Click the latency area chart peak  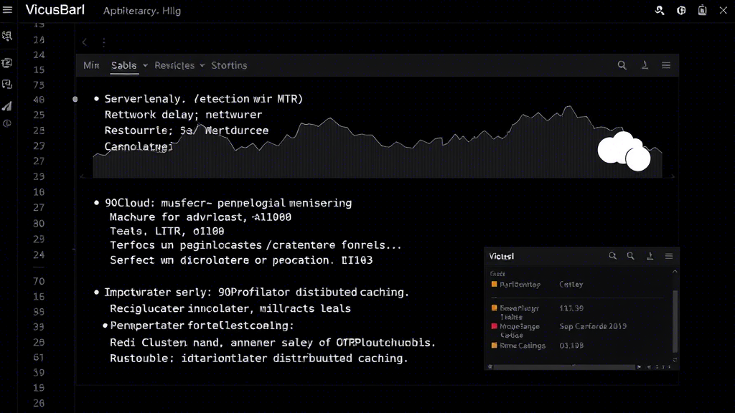tap(569, 108)
